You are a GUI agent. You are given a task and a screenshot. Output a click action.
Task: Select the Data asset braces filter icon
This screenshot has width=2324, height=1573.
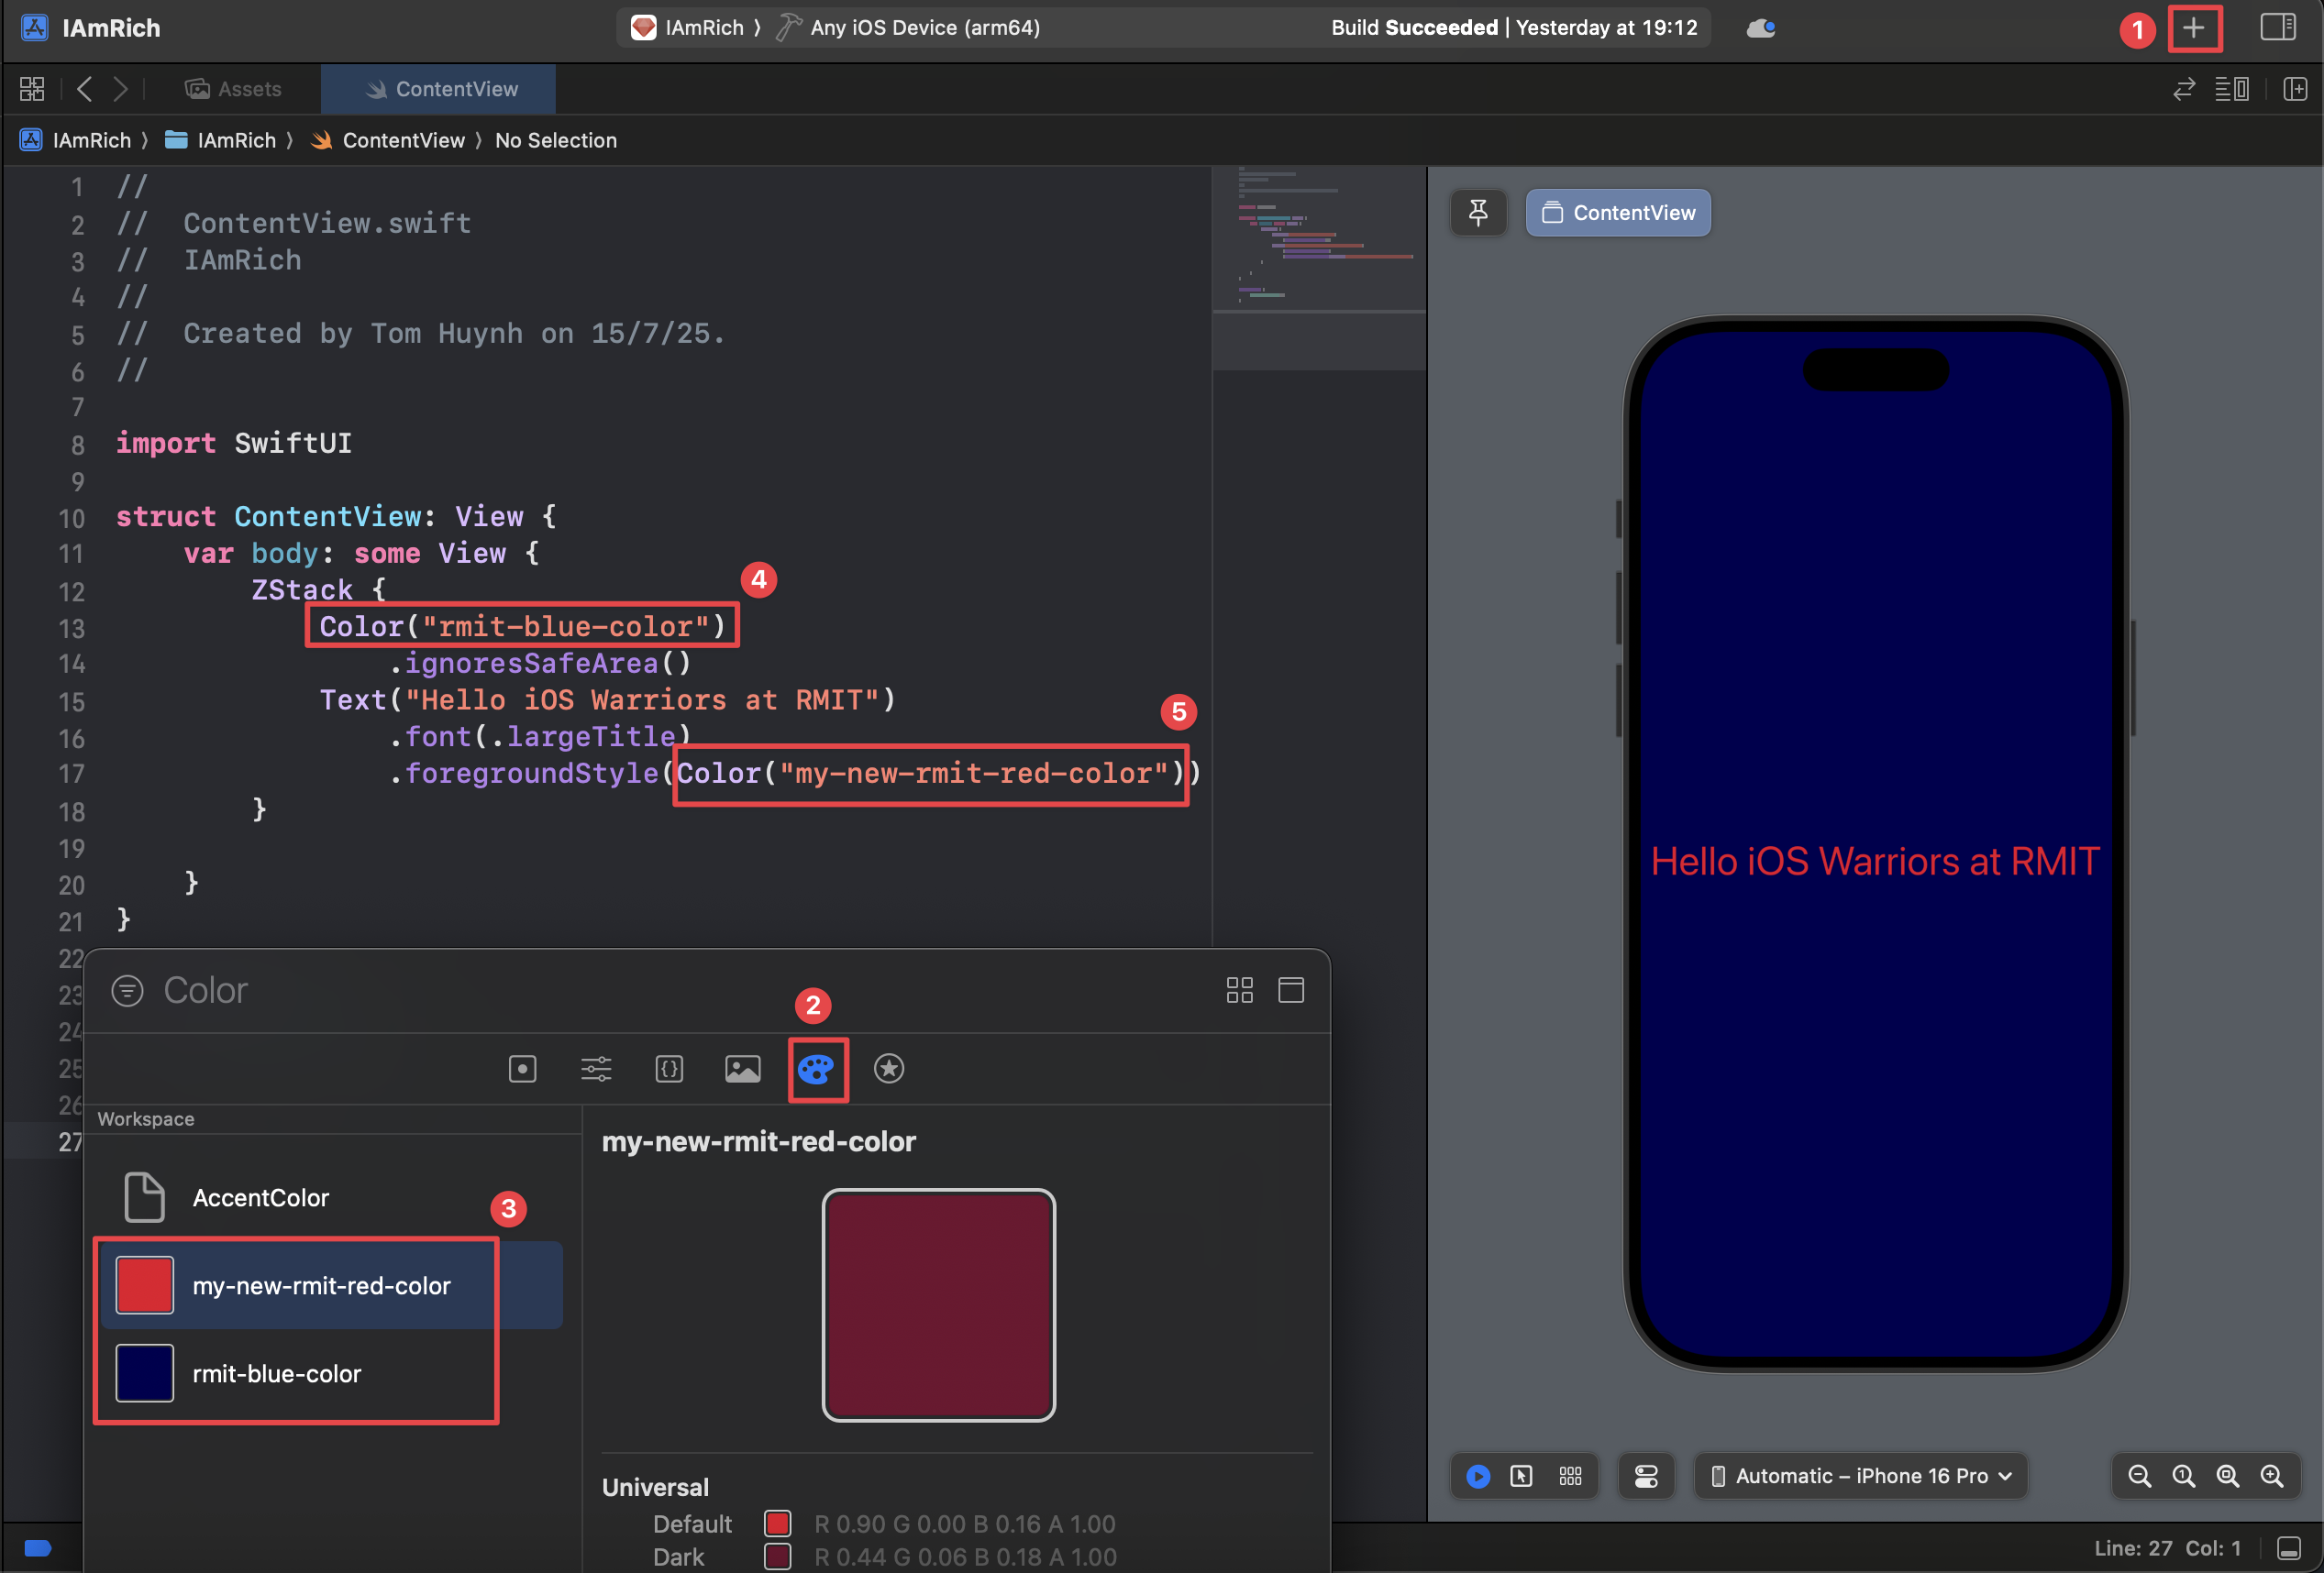click(x=669, y=1068)
